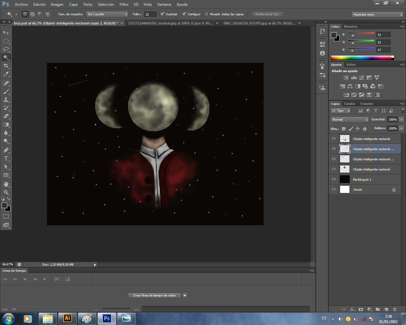The width and height of the screenshot is (406, 325).
Task: Click Crear línea de tiempo de vídeo button
Action: (154, 295)
